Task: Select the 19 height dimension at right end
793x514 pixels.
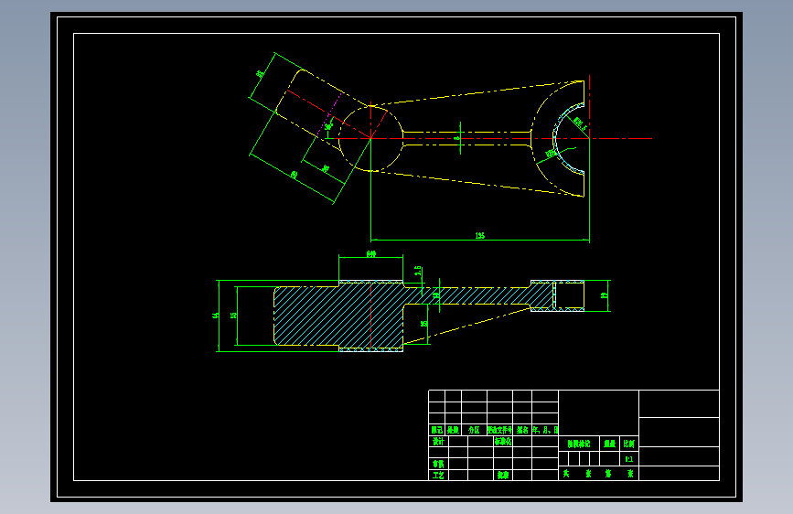Action: (604, 294)
